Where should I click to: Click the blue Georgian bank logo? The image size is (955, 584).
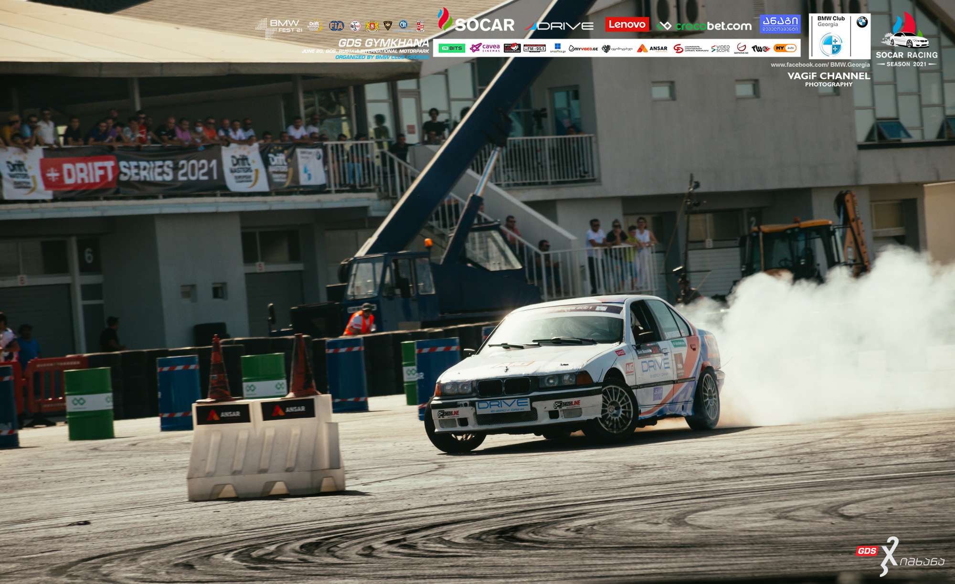[x=779, y=24]
